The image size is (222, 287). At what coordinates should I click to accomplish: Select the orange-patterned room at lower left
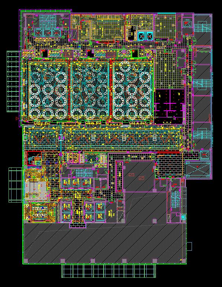tap(40, 212)
